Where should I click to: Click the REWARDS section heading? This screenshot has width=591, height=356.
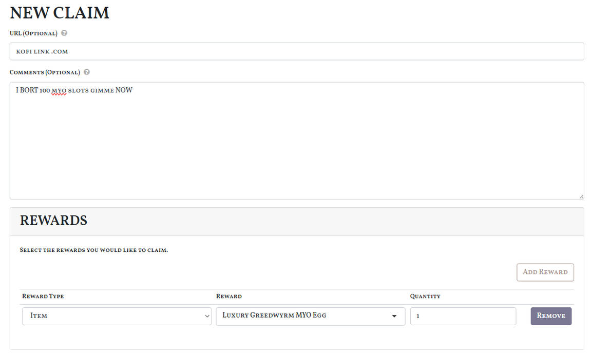pyautogui.click(x=53, y=221)
